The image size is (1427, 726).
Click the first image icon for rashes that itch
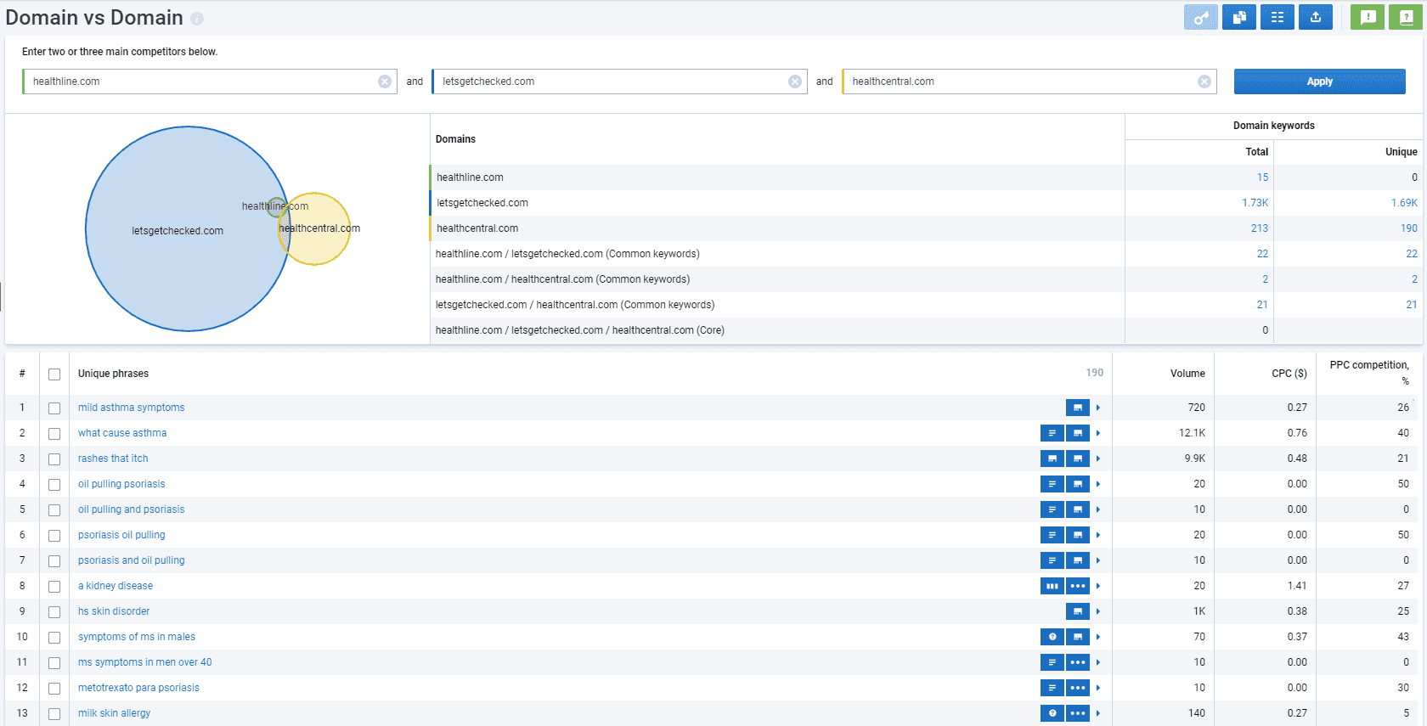tap(1052, 459)
